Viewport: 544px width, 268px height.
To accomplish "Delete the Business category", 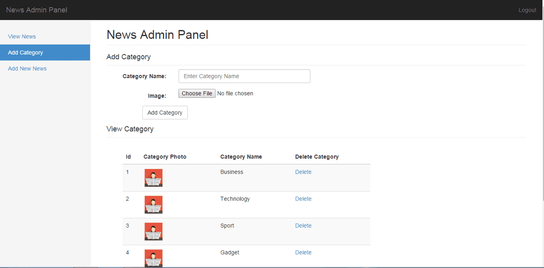I will tap(303, 172).
